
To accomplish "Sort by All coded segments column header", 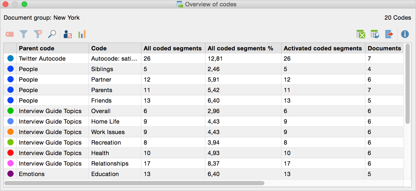I will 173,48.
